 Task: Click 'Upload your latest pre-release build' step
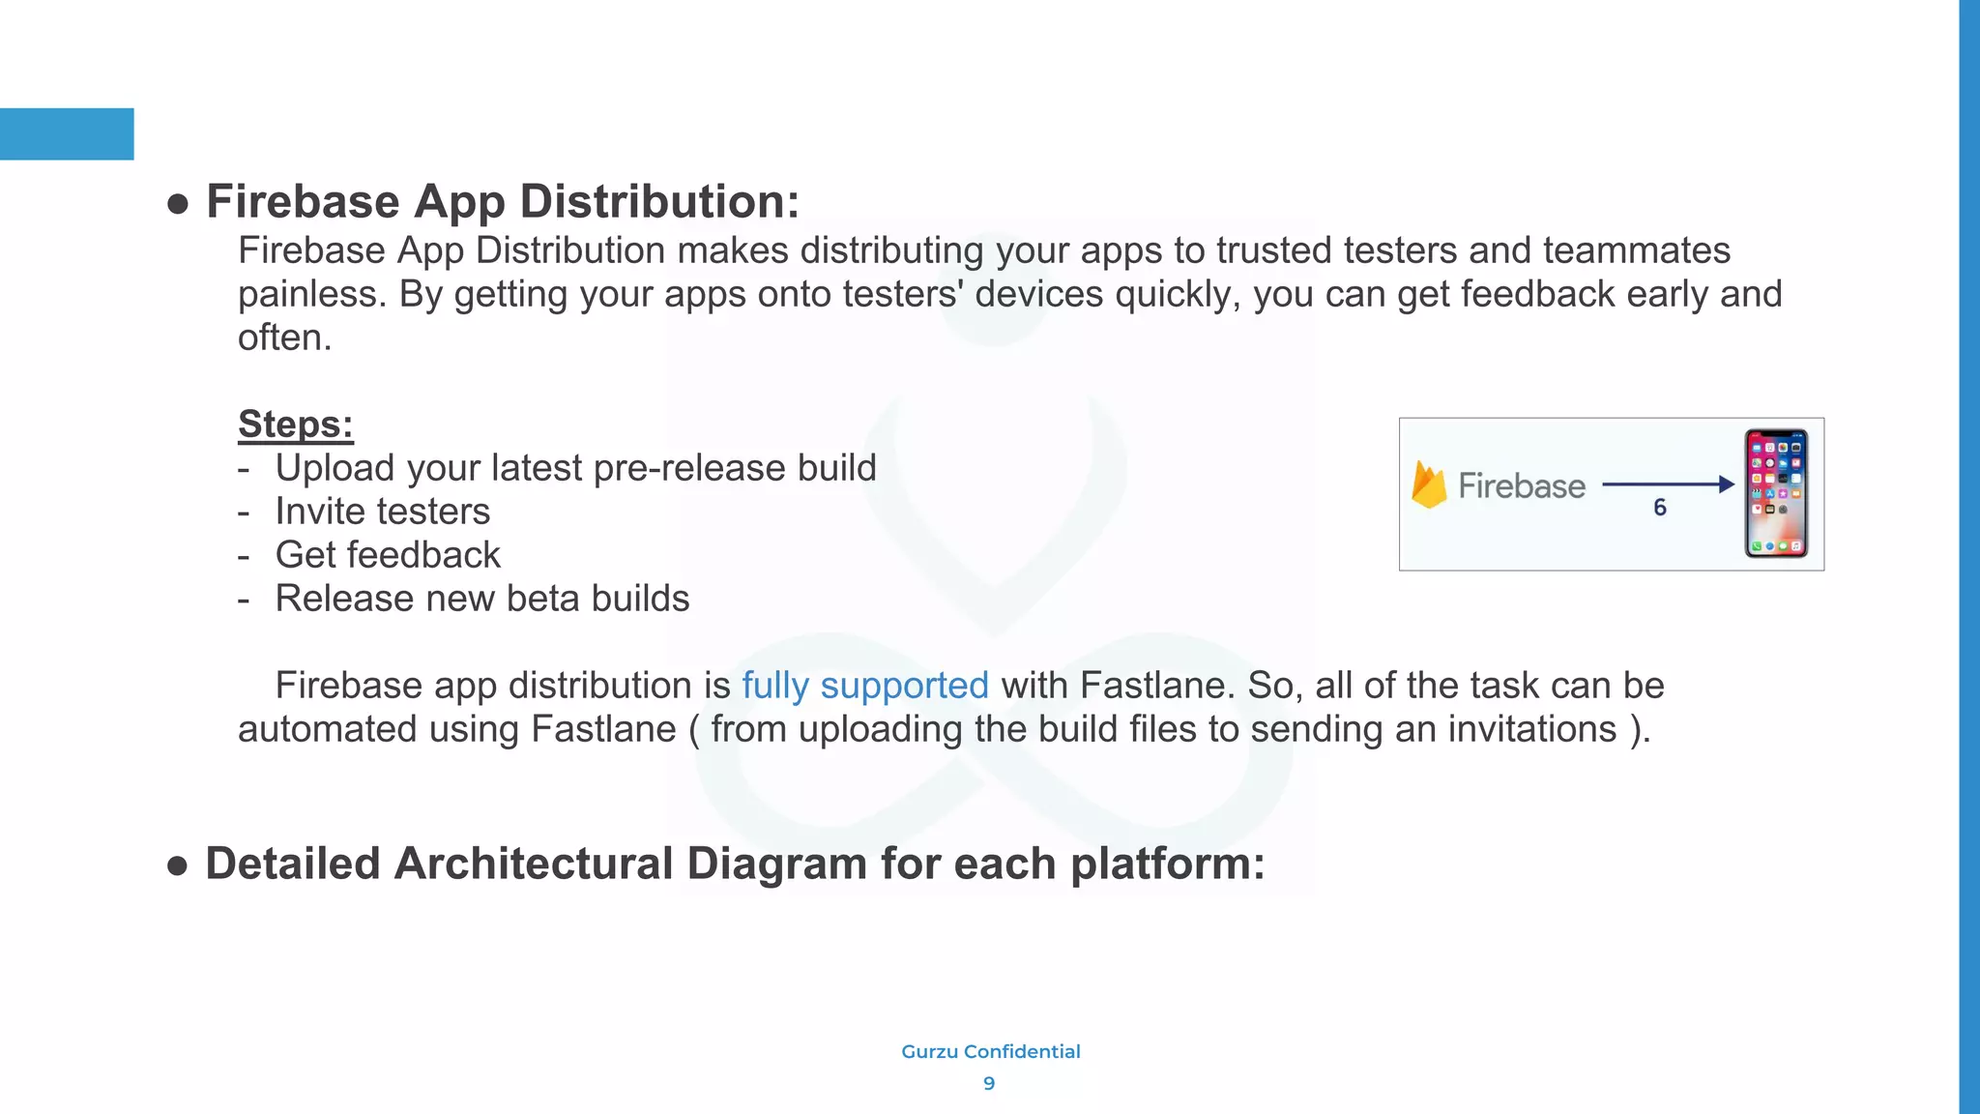pyautogui.click(x=575, y=468)
